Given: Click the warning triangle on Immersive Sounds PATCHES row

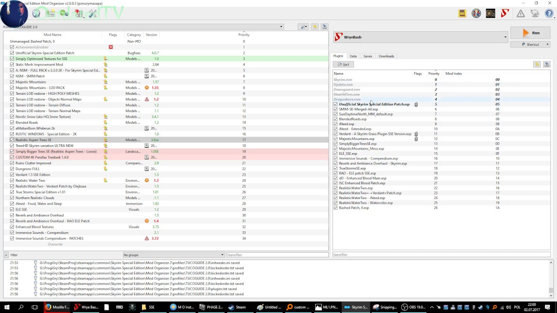Looking at the screenshot, I should (147, 238).
